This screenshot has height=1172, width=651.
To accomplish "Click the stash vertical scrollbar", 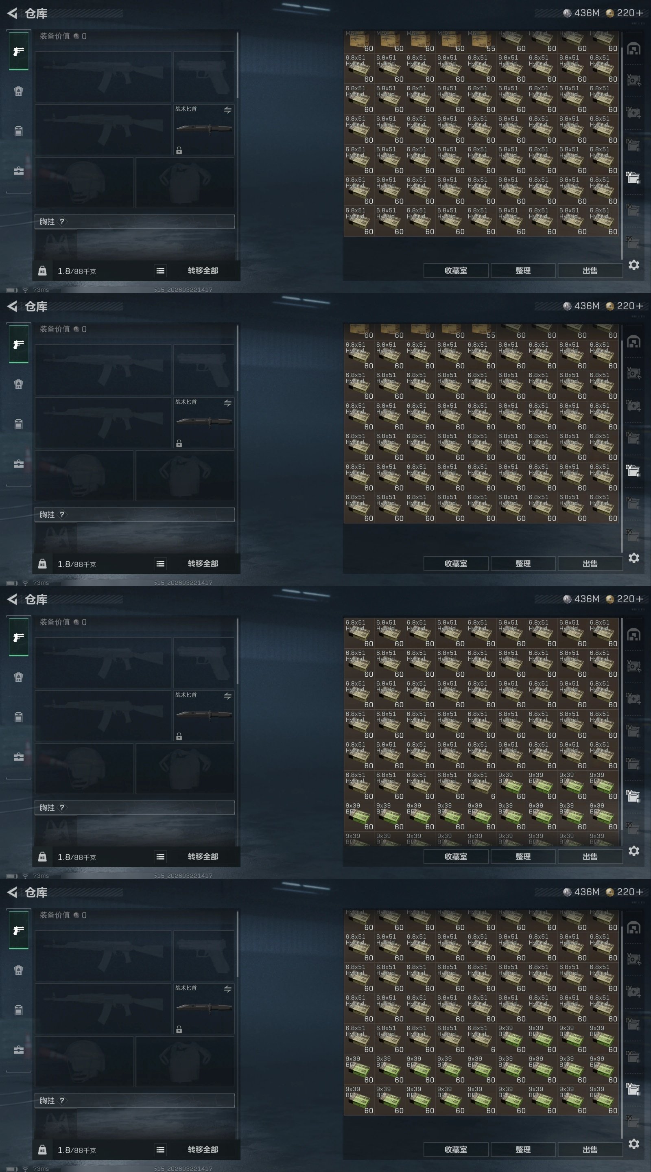I will click(x=622, y=146).
